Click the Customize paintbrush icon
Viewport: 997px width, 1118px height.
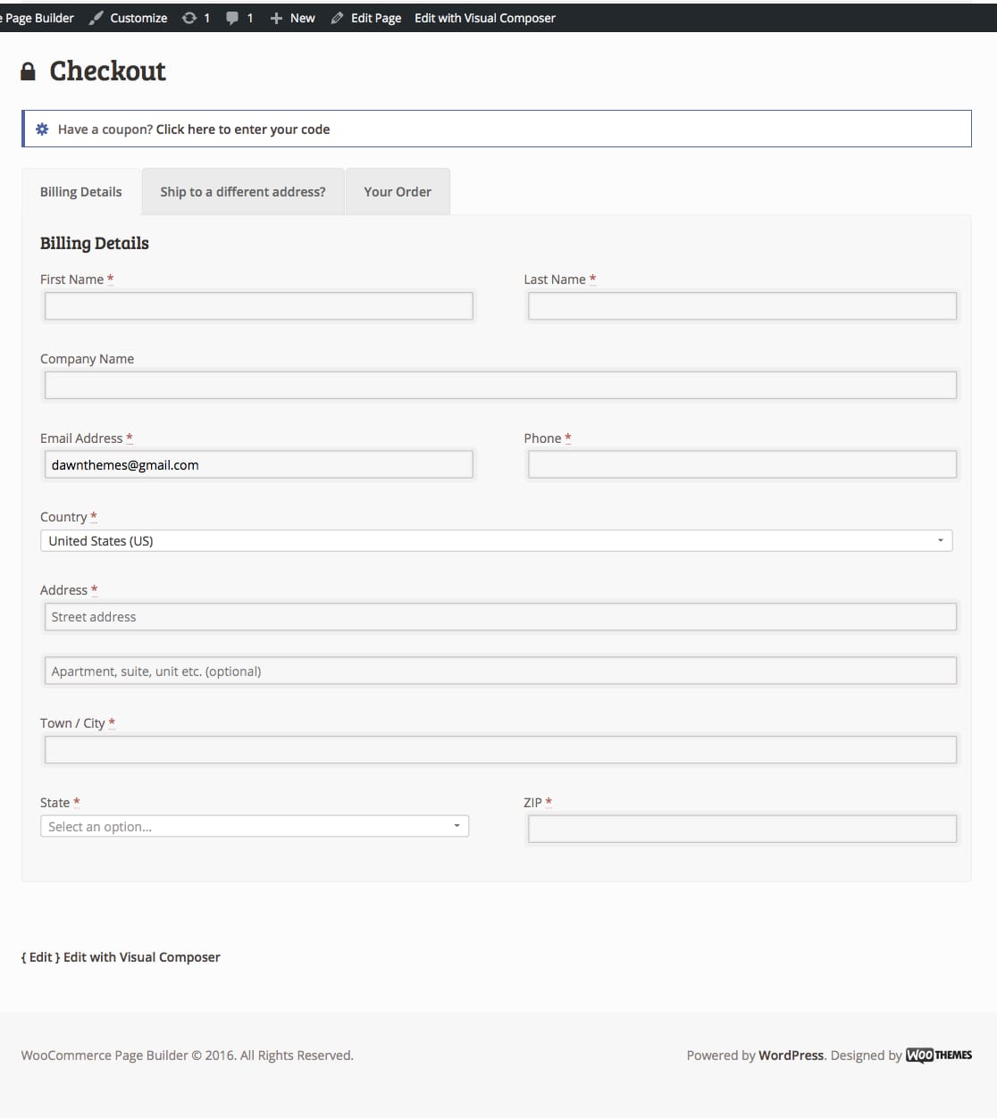96,18
